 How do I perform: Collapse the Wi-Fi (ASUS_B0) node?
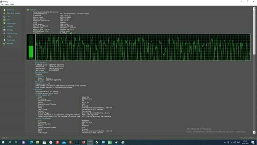click(x=37, y=95)
